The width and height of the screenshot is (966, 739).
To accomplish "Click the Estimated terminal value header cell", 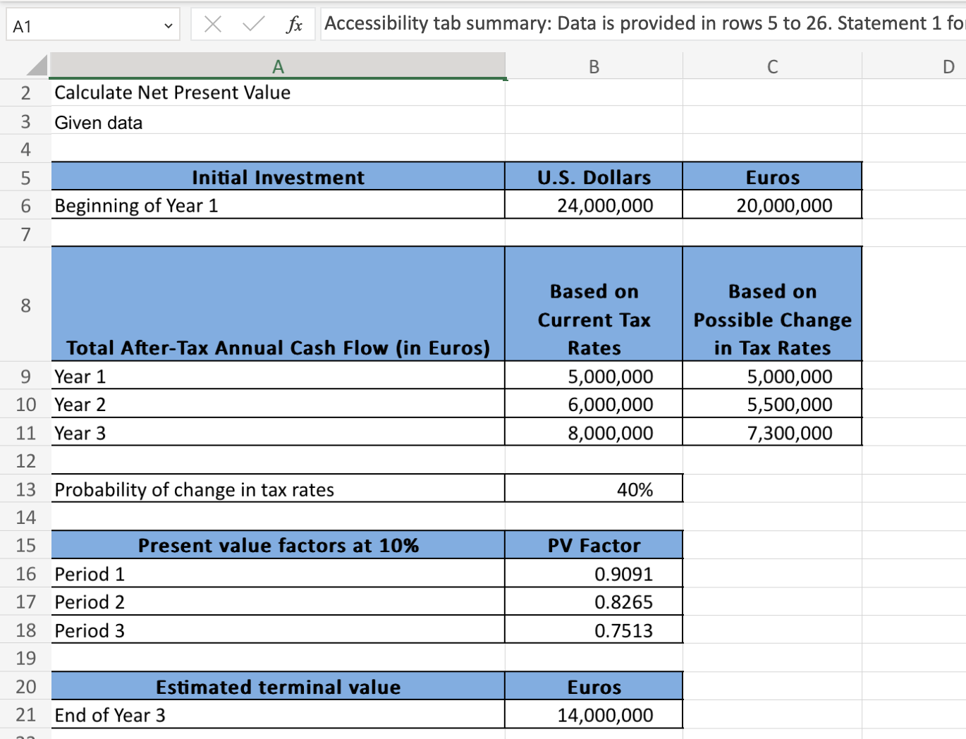I will (x=279, y=686).
